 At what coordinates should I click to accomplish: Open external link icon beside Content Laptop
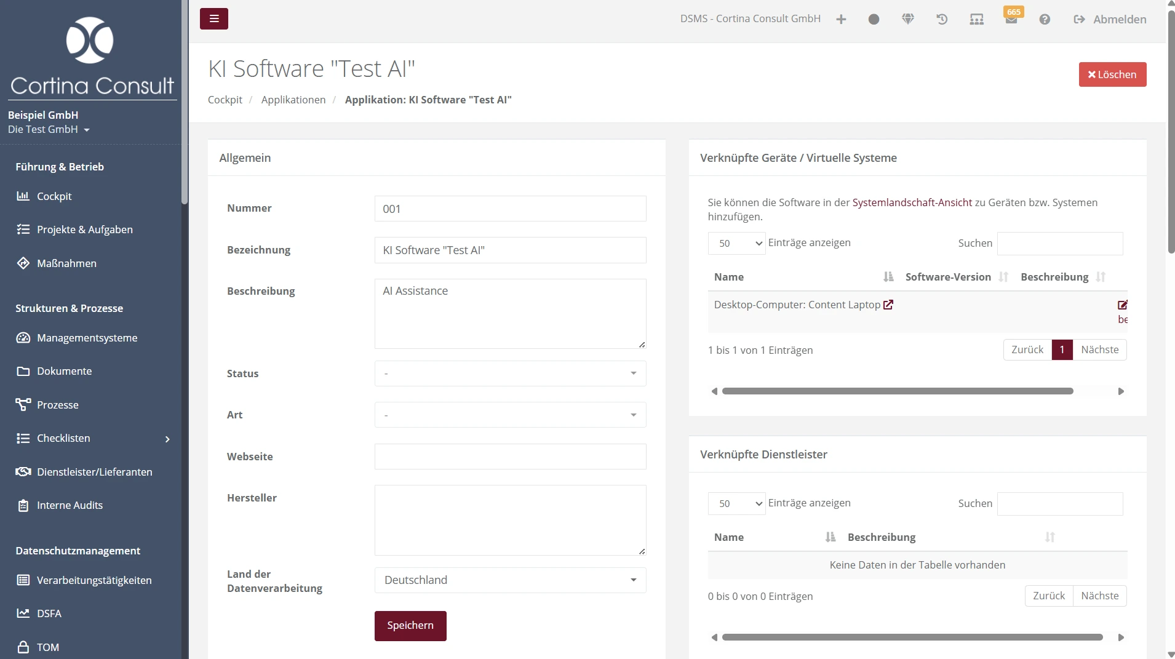coord(888,305)
